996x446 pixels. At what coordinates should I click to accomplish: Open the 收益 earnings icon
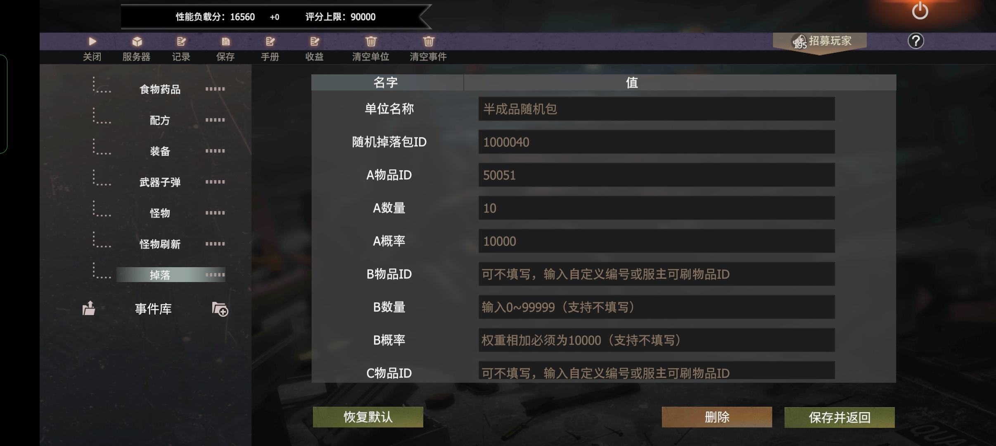point(315,41)
